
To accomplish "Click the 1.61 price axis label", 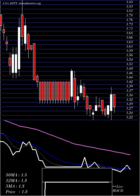I will 129,46.
